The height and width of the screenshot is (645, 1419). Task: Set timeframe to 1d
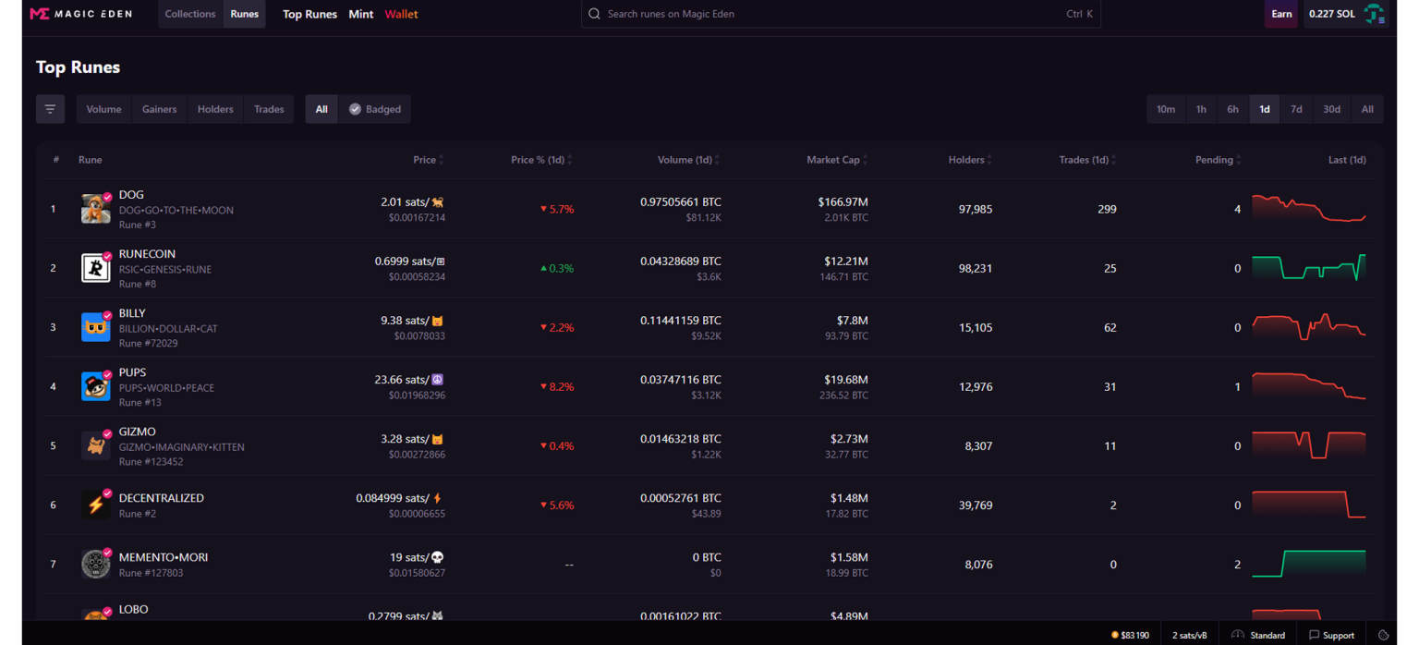tap(1265, 109)
